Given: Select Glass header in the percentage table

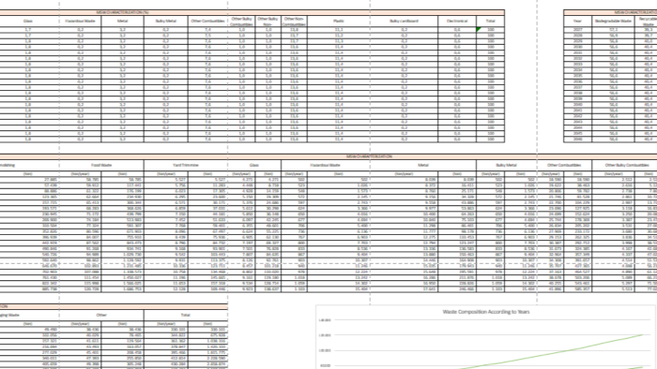Looking at the screenshot, I should [28, 21].
